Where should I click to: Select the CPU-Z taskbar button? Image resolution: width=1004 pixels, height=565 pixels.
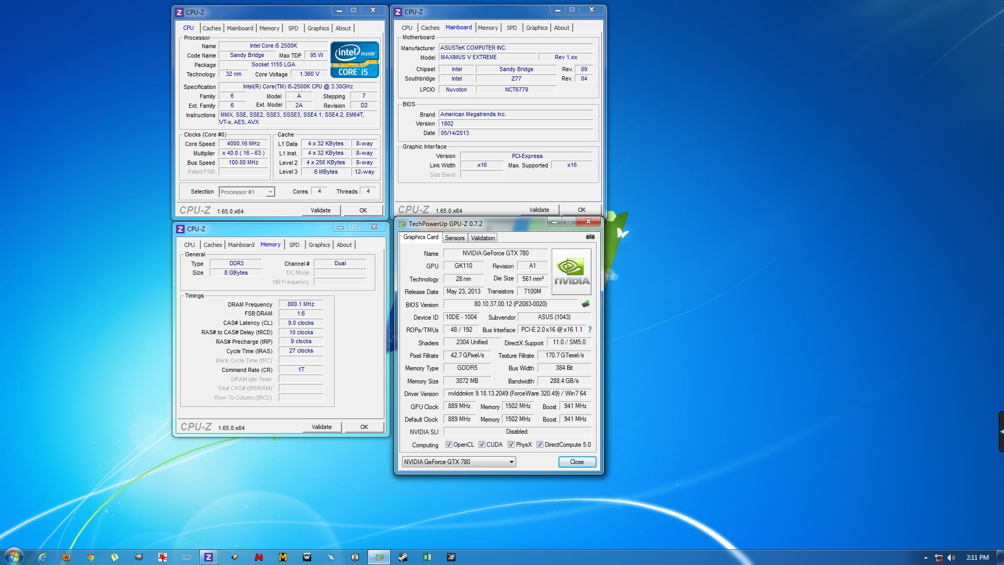click(209, 557)
